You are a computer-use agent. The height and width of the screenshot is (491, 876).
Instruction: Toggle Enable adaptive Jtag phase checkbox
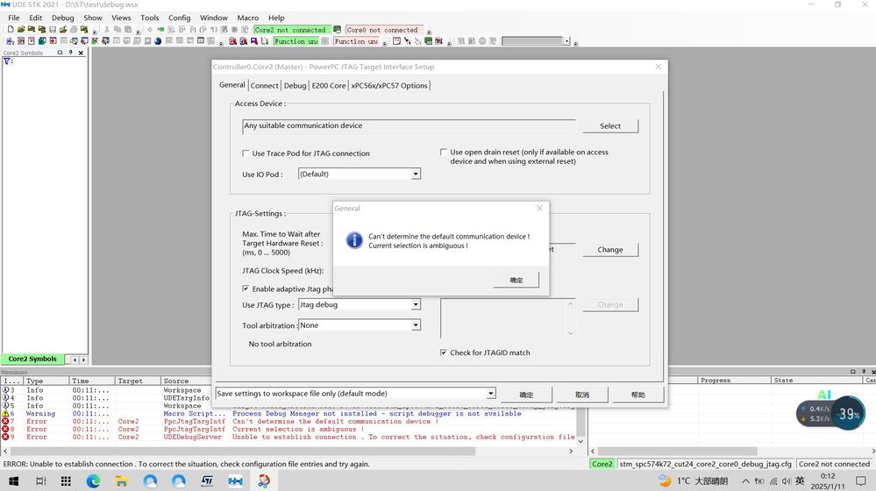pyautogui.click(x=246, y=288)
